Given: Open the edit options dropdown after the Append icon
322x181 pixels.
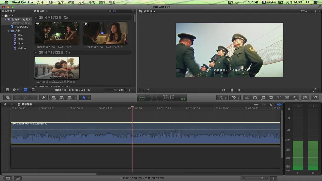Looking at the screenshot, I should [x=75, y=98].
